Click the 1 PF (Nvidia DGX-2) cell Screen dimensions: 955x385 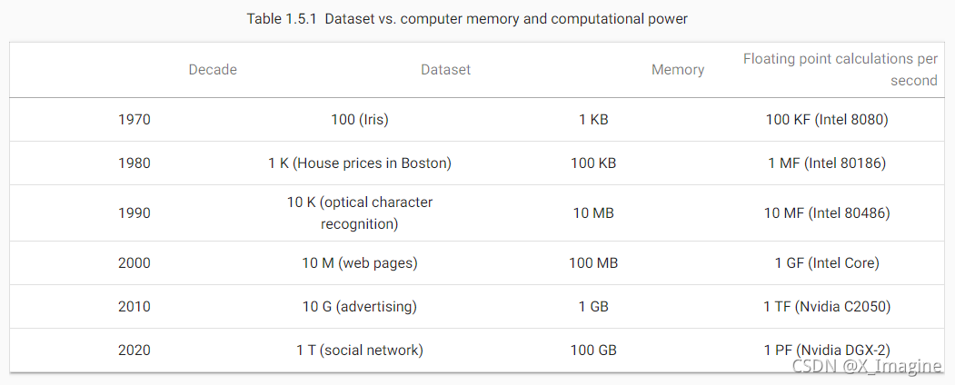coord(827,350)
